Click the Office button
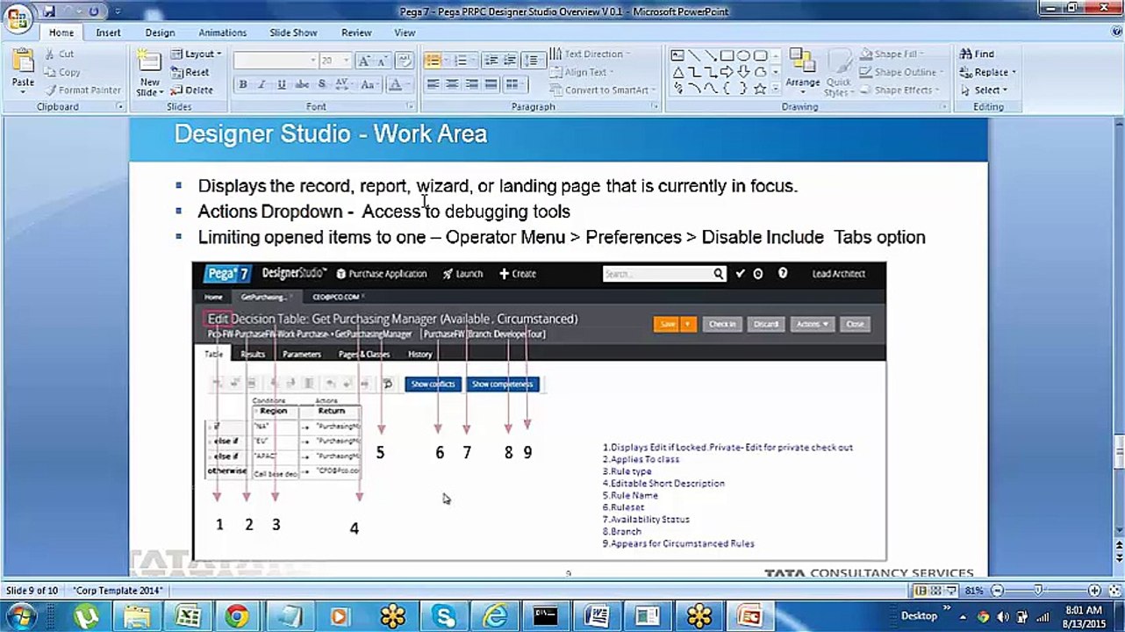This screenshot has width=1125, height=632. tap(17, 18)
